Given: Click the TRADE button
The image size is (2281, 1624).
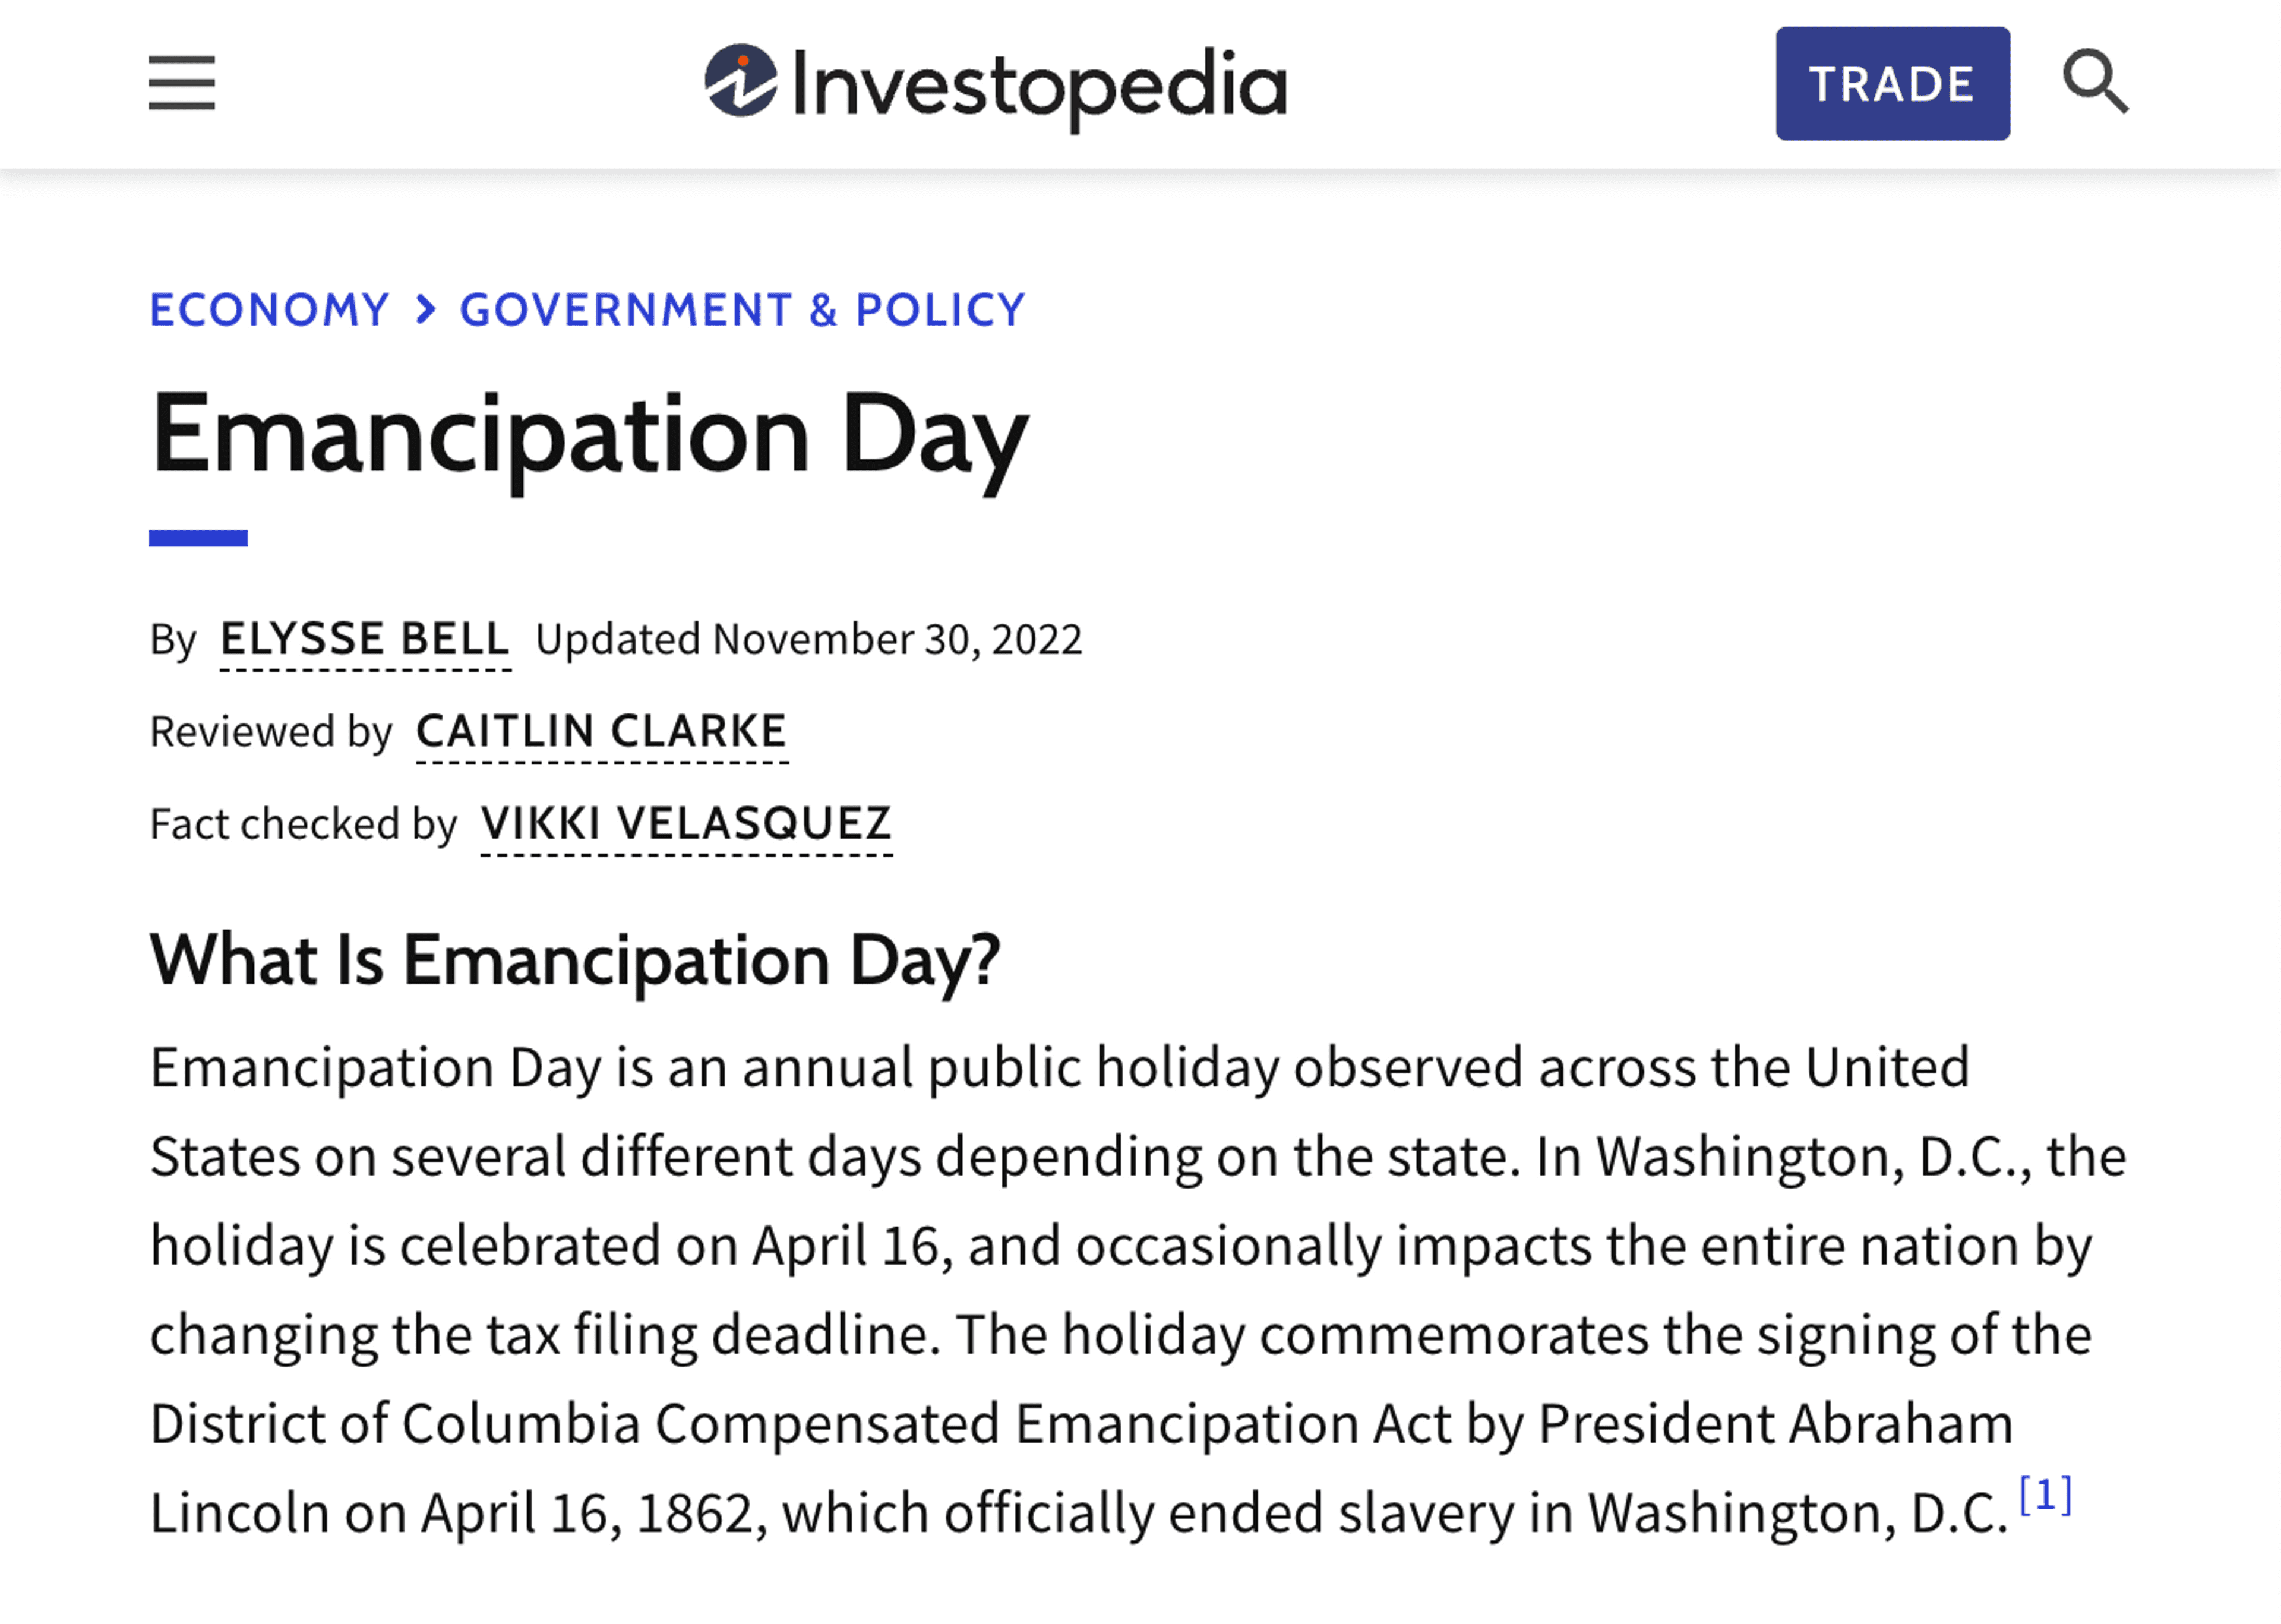Looking at the screenshot, I should 1892,84.
